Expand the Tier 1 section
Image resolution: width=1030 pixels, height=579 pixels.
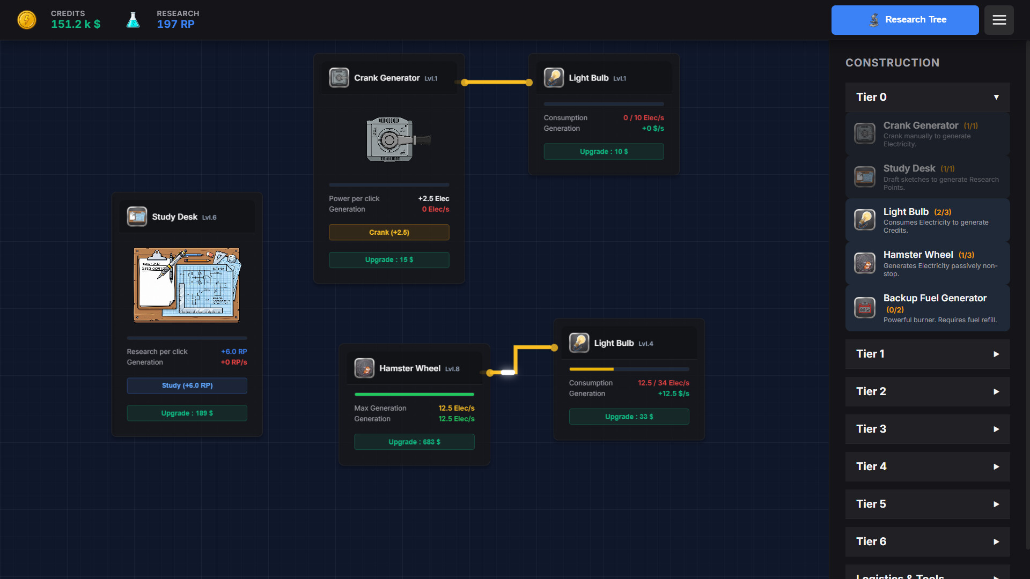(x=928, y=354)
